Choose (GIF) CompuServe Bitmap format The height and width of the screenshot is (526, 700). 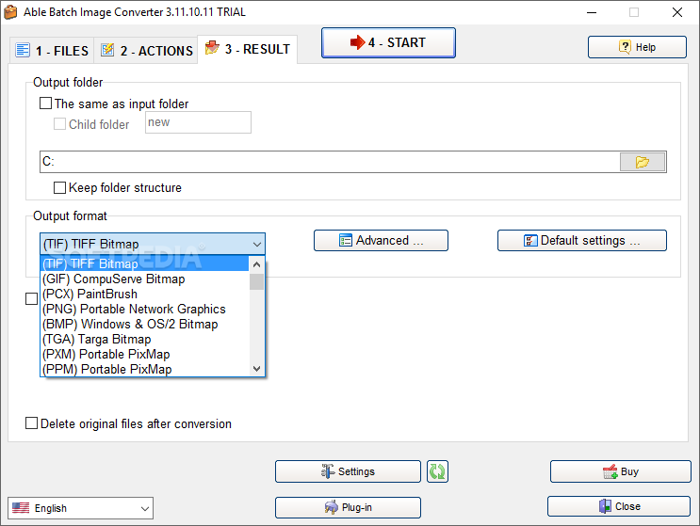pyautogui.click(x=145, y=279)
